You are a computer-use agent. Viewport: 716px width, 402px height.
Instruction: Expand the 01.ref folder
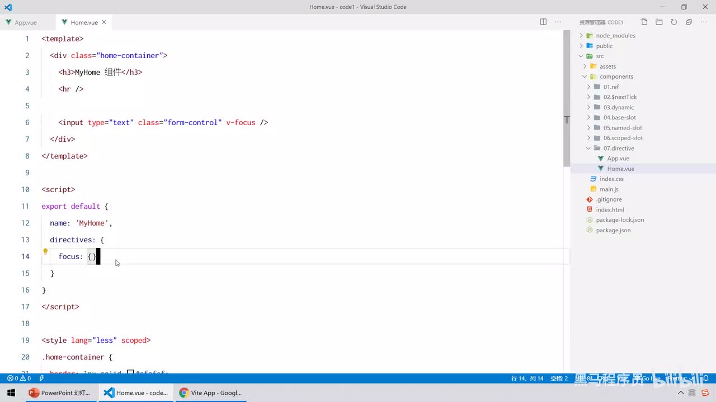pyautogui.click(x=611, y=87)
